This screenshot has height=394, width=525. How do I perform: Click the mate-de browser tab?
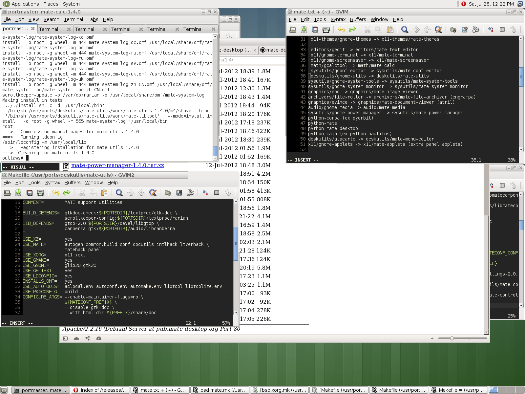tap(273, 50)
